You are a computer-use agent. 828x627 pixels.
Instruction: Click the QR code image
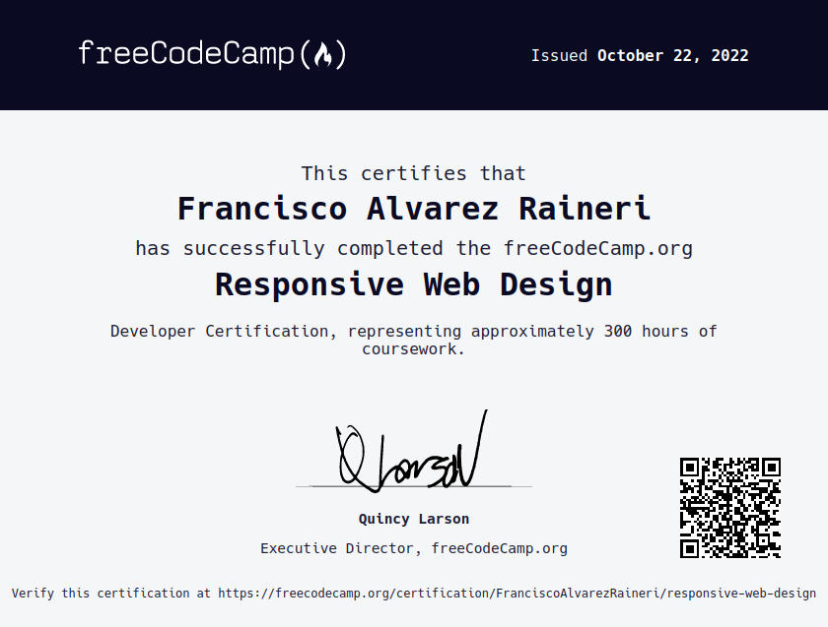729,507
